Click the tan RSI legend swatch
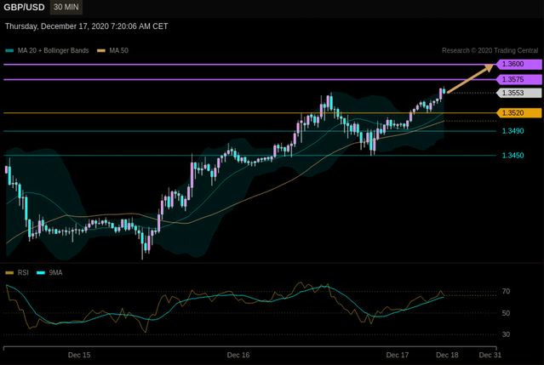The image size is (544, 365). (9, 273)
